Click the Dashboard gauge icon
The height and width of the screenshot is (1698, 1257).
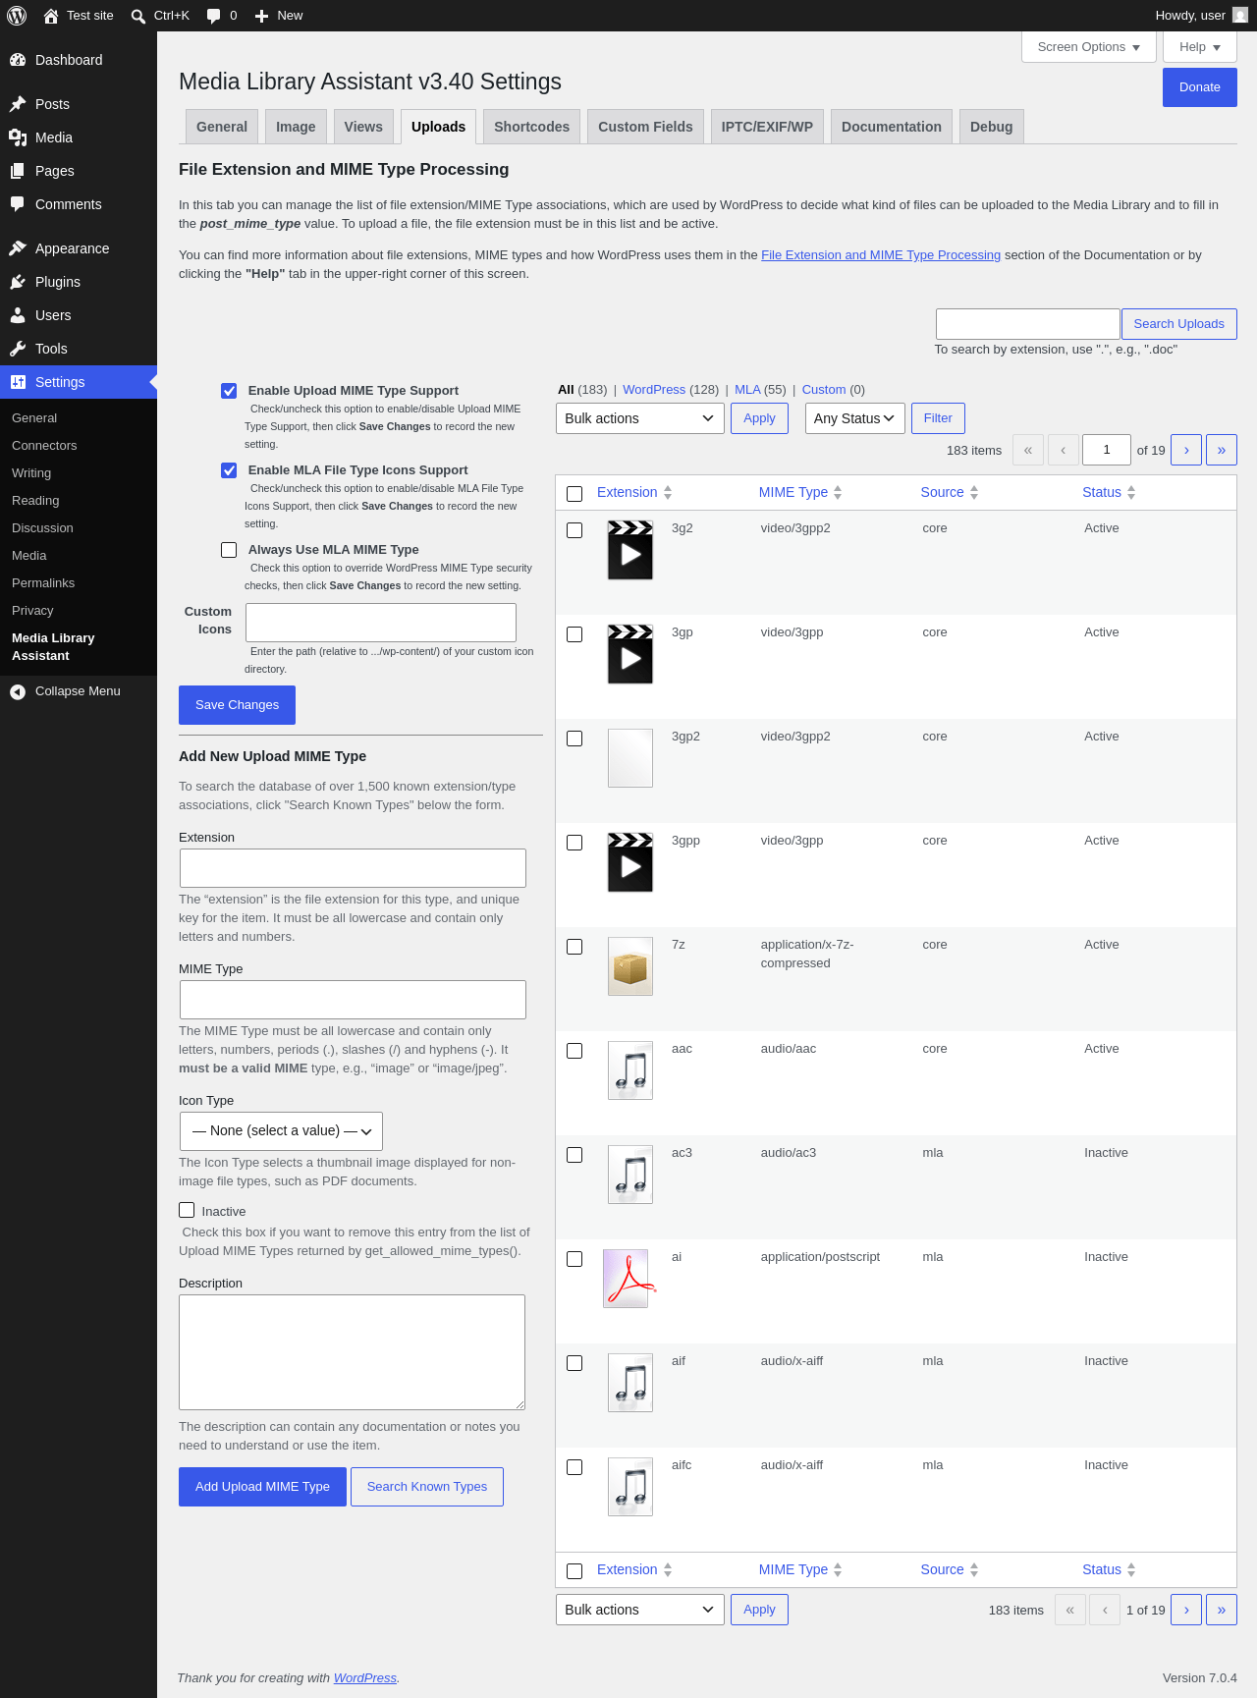(x=18, y=60)
